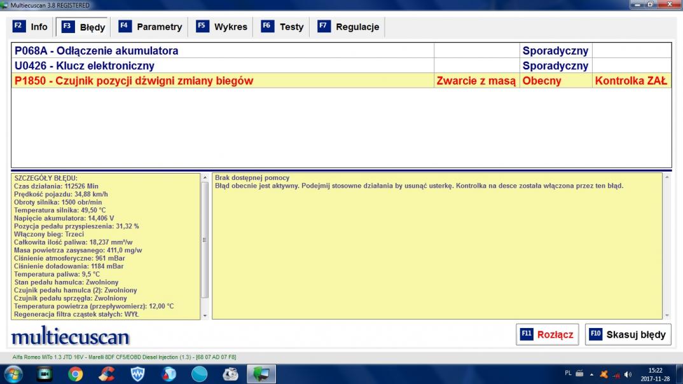683x384 pixels.
Task: Switch to the Błędy tab
Action: pos(83,27)
